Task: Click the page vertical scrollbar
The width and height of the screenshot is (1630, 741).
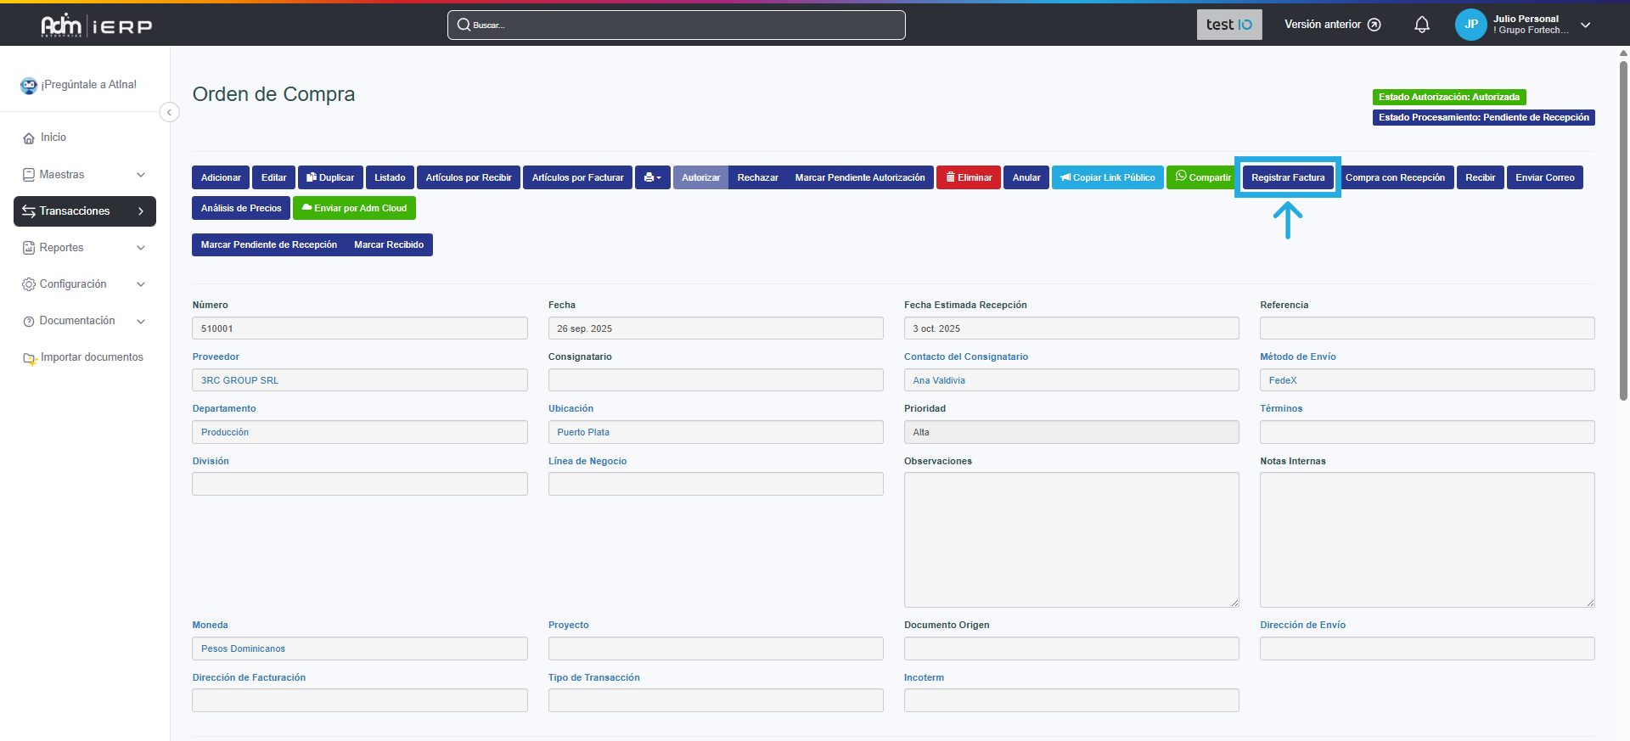Action: pyautogui.click(x=1623, y=229)
